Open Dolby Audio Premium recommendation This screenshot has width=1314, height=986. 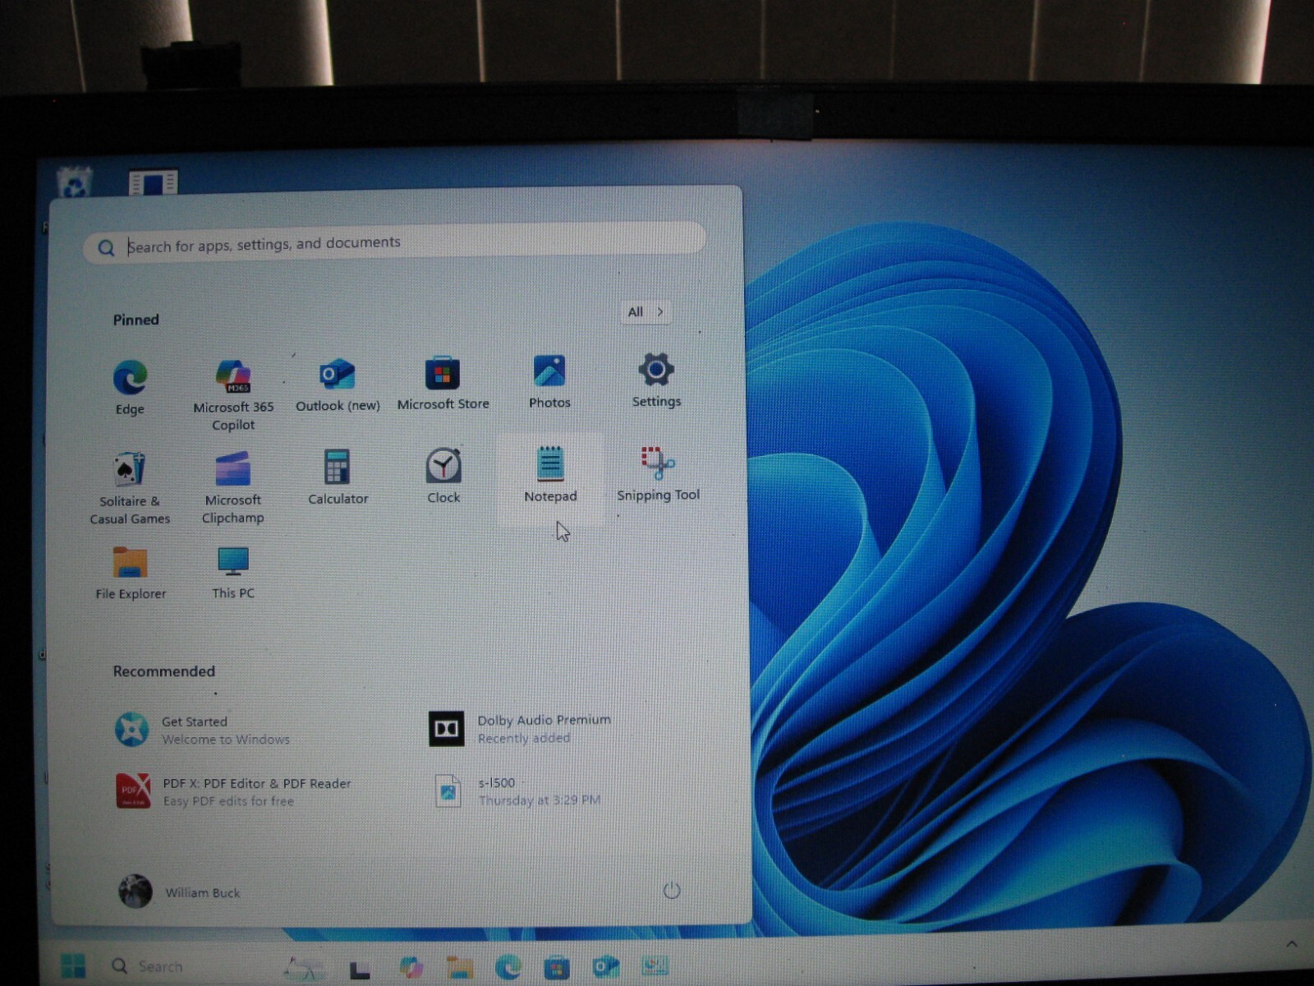[x=521, y=728]
